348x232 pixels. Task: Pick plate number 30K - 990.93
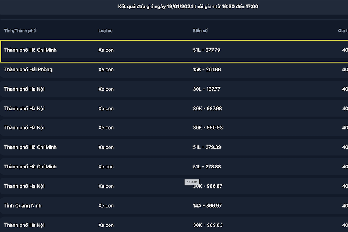(208, 128)
